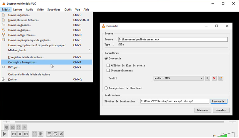Open the Sous-titres menu
The width and height of the screenshot is (239, 138).
click(x=54, y=10)
